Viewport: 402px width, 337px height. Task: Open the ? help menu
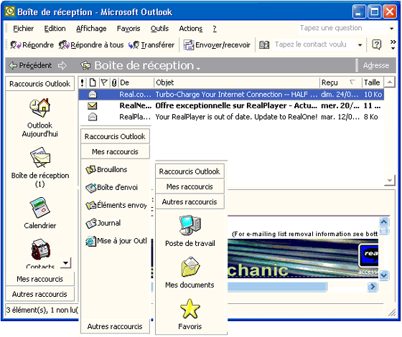[215, 29]
